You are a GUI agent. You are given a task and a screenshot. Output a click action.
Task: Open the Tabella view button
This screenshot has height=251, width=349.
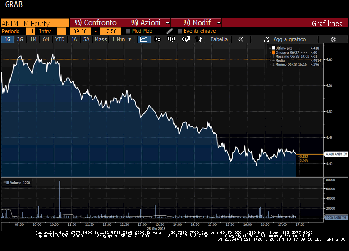[x=219, y=39]
